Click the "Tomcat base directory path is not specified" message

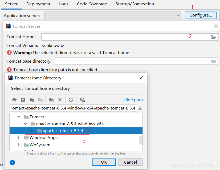55,70
